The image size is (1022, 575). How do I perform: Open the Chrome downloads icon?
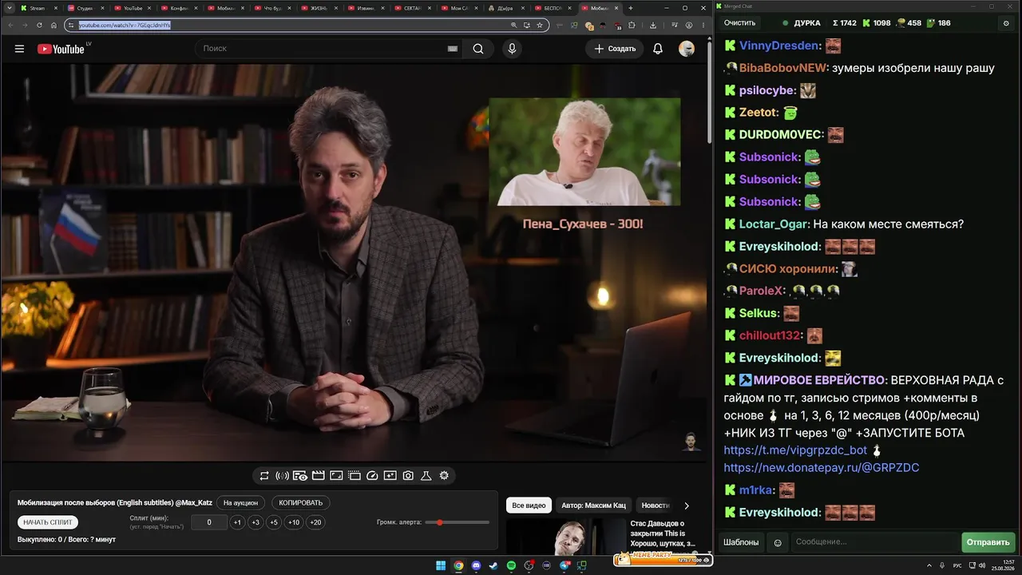pyautogui.click(x=653, y=25)
